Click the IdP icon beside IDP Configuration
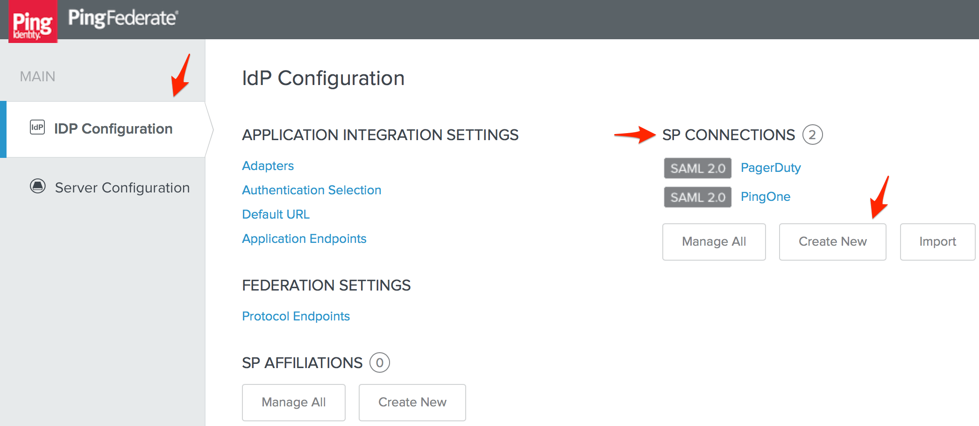This screenshot has height=426, width=979. pos(37,127)
